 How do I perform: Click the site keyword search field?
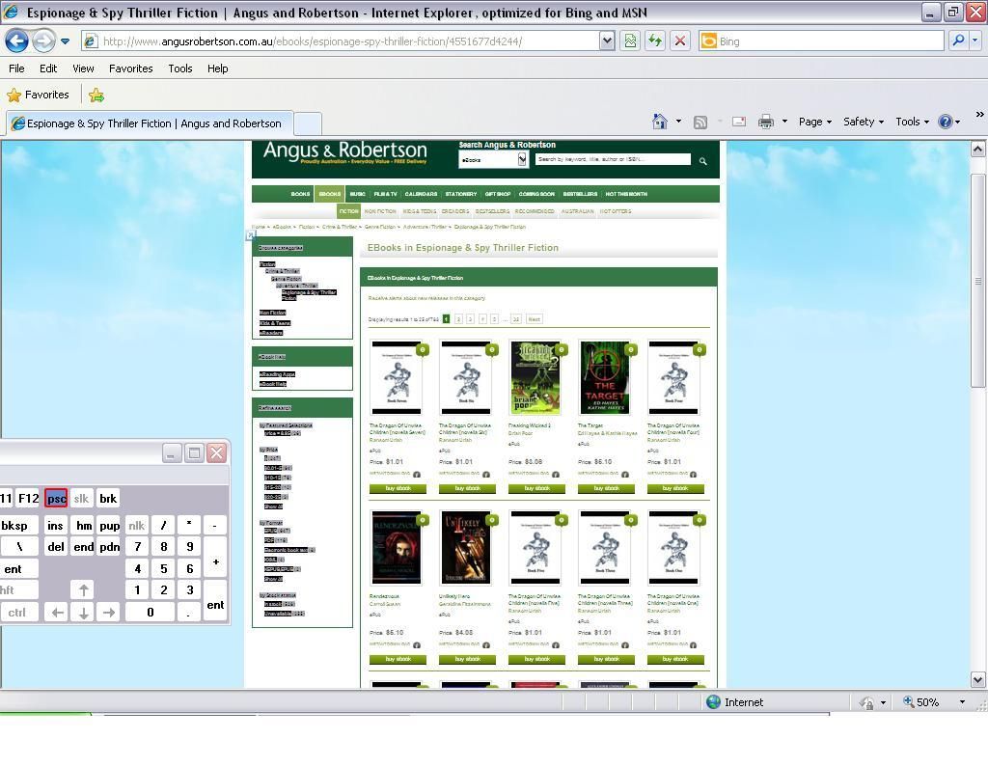[x=613, y=159]
